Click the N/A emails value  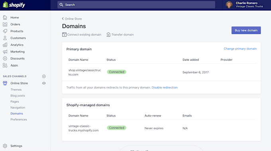(185, 128)
